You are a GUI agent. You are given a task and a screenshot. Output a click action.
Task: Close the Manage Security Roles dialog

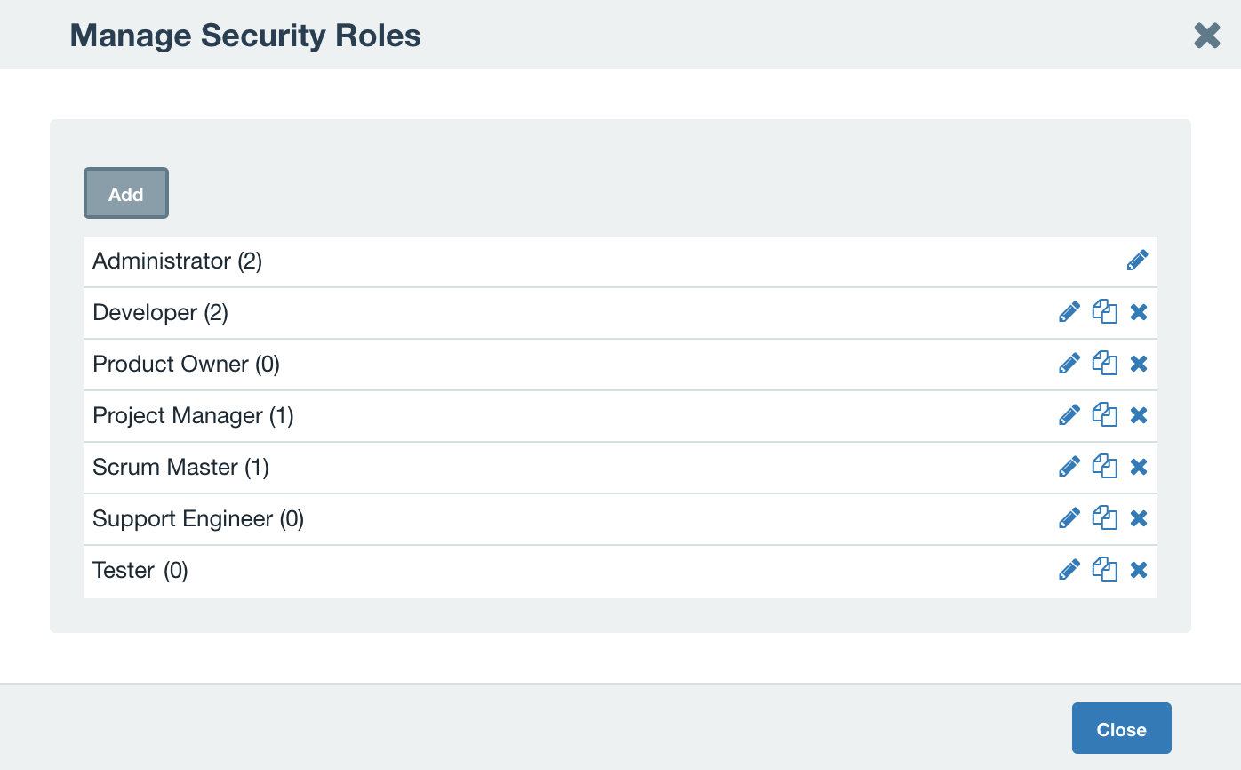point(1121,728)
